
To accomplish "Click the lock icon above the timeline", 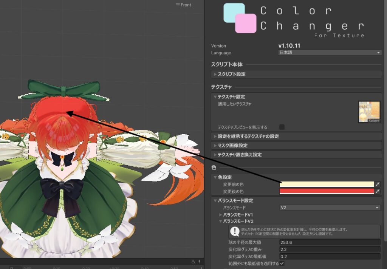I will click(x=193, y=261).
